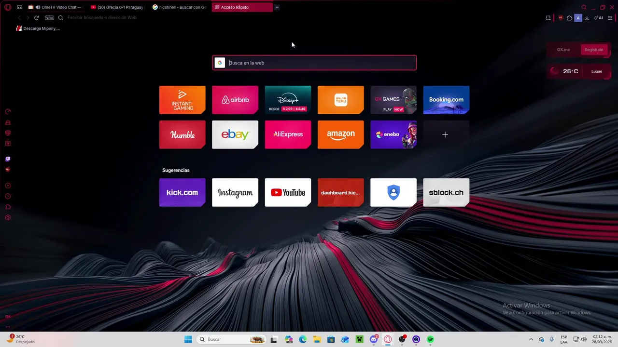The image size is (618, 347).
Task: Open the AliExpress speed dial tile
Action: pos(288,134)
